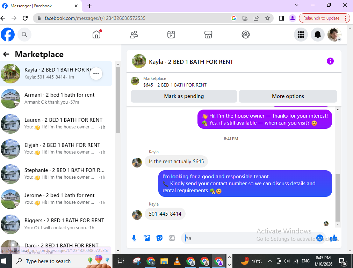Viewport: 353px width, 268px height.
Task: Open the Lauren 2 BED 1 BATH conversation
Action: click(56, 124)
